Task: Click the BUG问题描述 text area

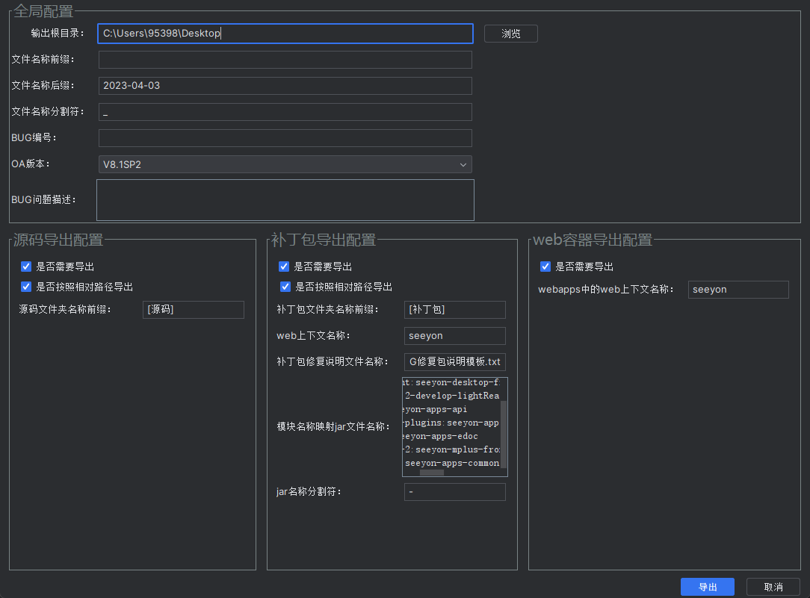Action: tap(285, 200)
